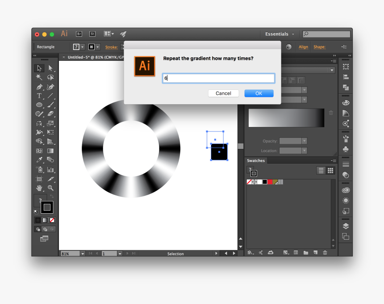Pick the red swatch in Swatches
The height and width of the screenshot is (304, 384).
(270, 182)
